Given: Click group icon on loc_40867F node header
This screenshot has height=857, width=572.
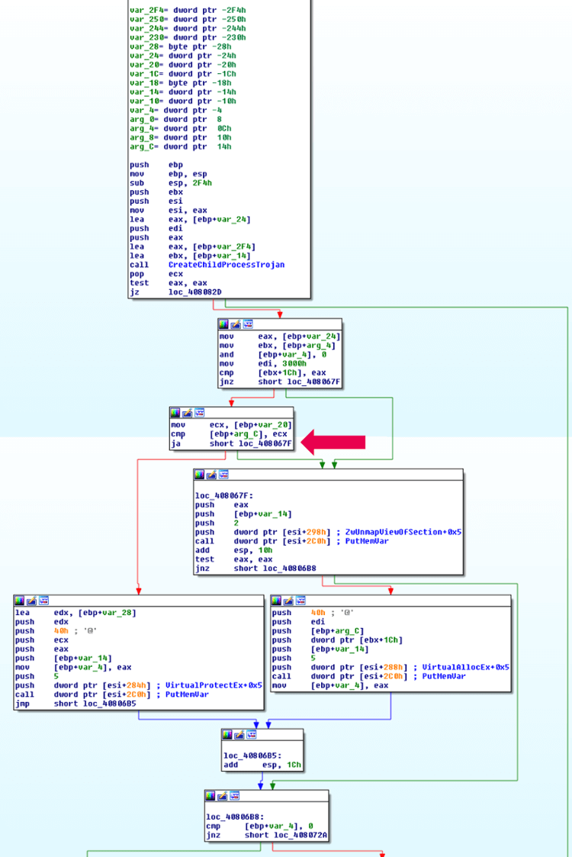Looking at the screenshot, I should click(223, 475).
